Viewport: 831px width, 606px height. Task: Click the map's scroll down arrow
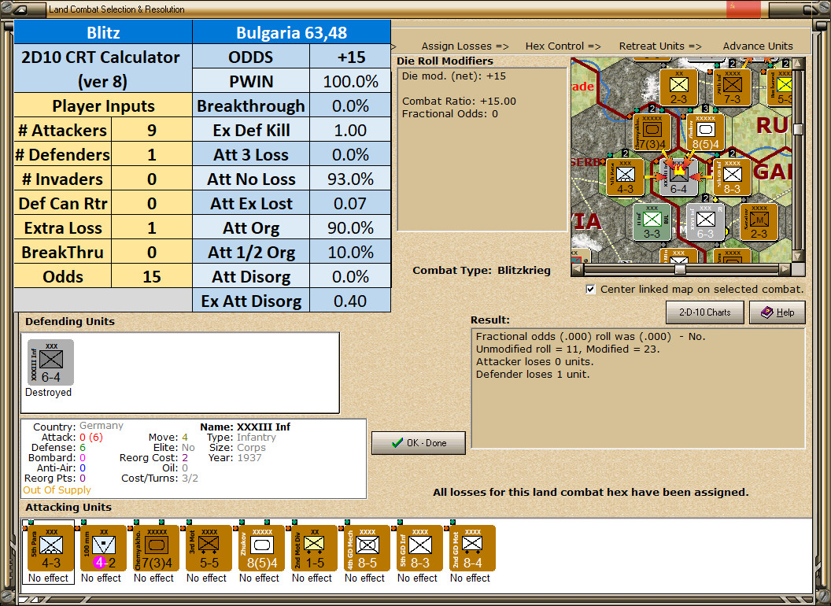pos(798,257)
